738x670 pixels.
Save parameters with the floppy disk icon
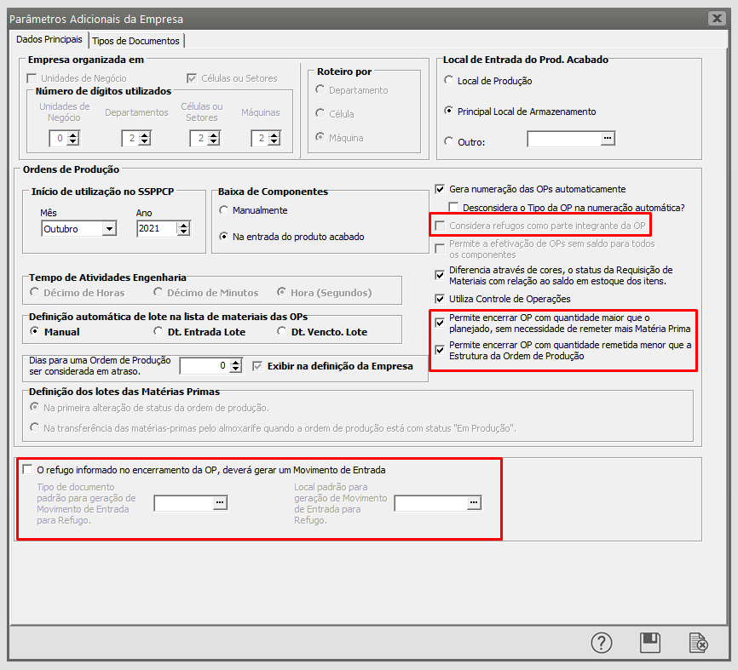[x=650, y=643]
